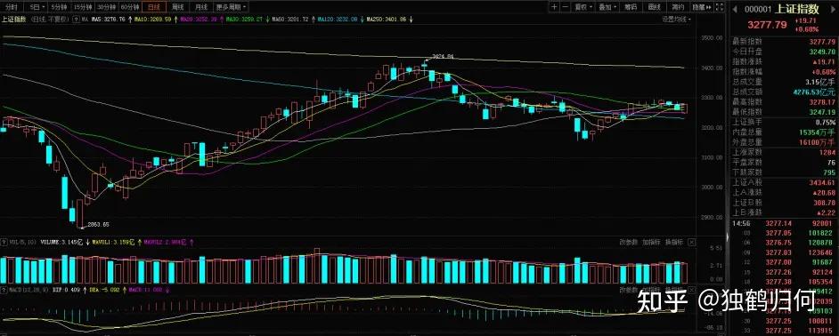Viewport: 839px width, 336px height.
Task: Switch to the 月线 monthly chart
Action: 201,7
